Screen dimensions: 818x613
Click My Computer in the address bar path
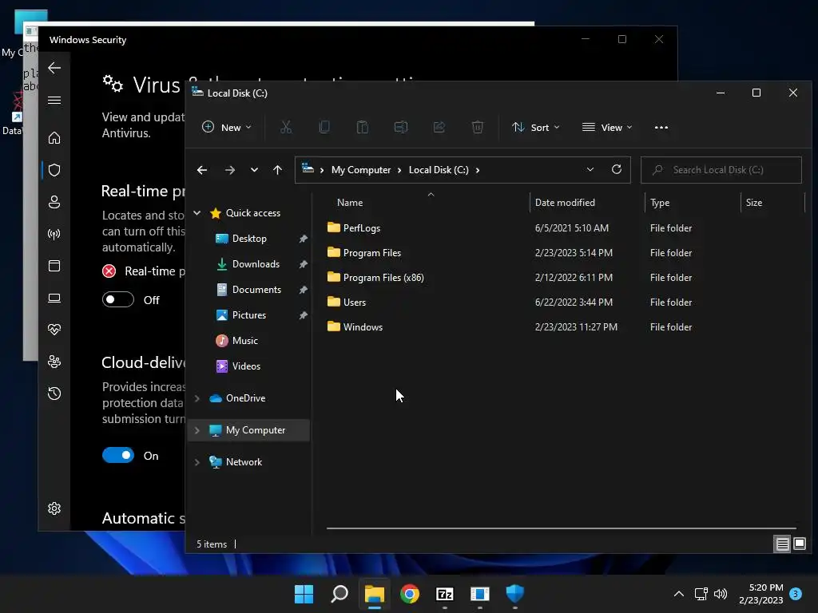pyautogui.click(x=361, y=170)
